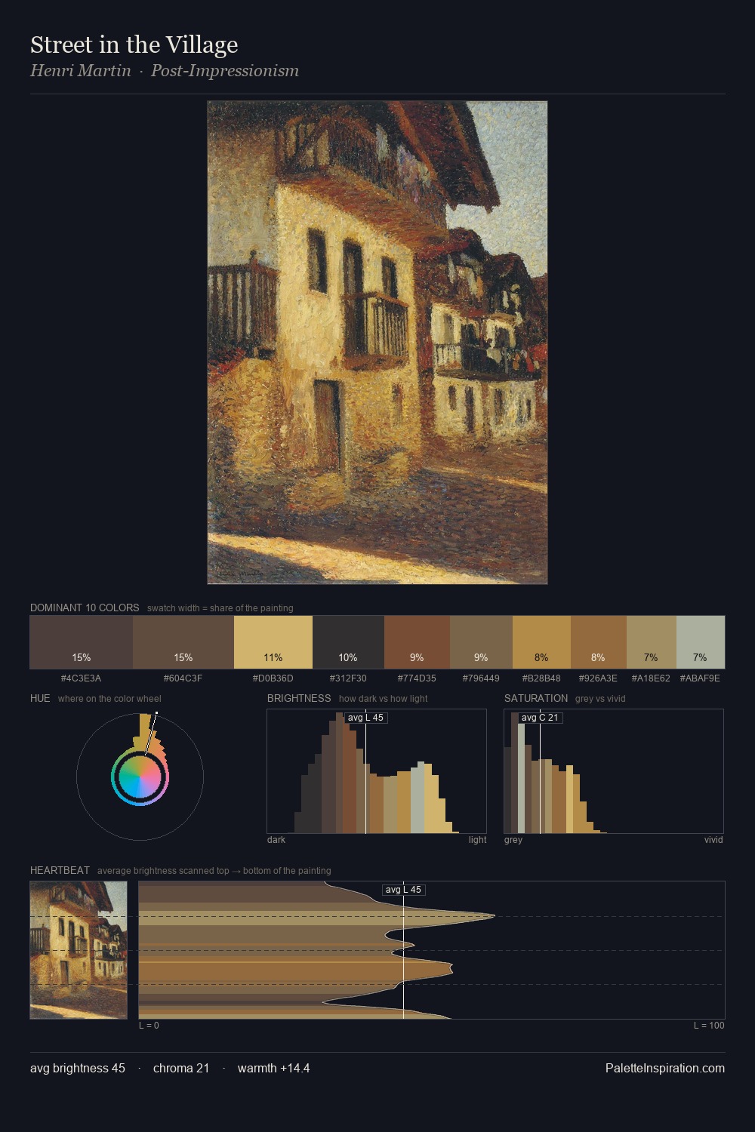Image resolution: width=755 pixels, height=1132 pixels.
Task: Click the #A18E62 swatch
Action: [x=652, y=642]
